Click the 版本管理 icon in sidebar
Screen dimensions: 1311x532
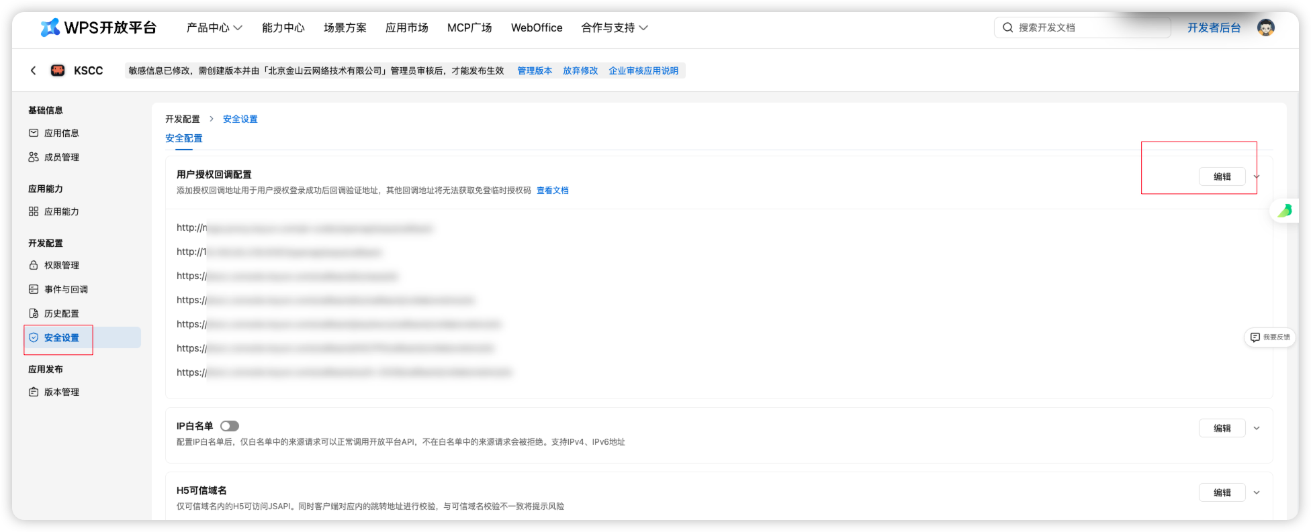point(34,392)
